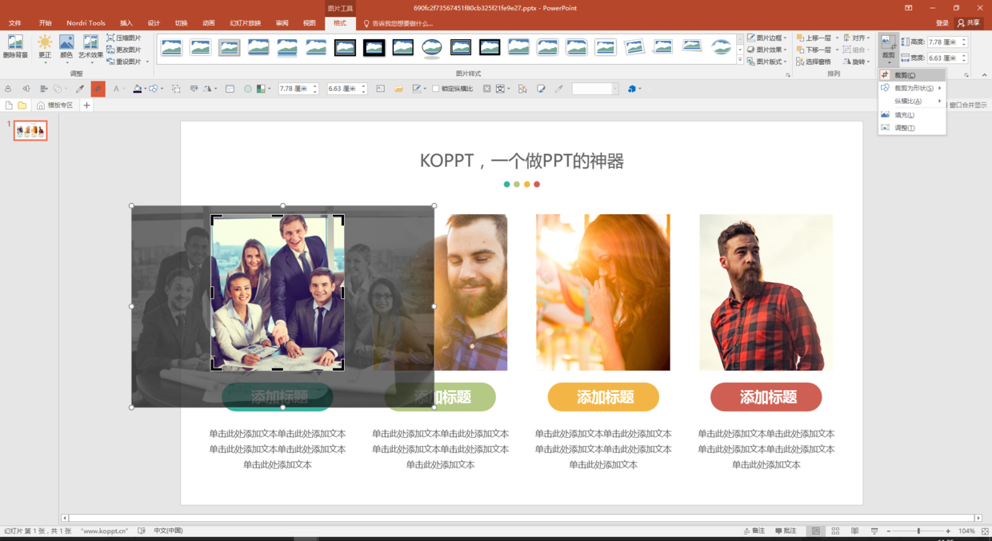Switch to slide sorter view icon
The image size is (992, 541).
coord(835,531)
